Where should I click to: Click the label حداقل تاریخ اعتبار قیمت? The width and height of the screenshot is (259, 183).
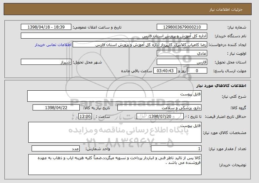tap(226, 117)
